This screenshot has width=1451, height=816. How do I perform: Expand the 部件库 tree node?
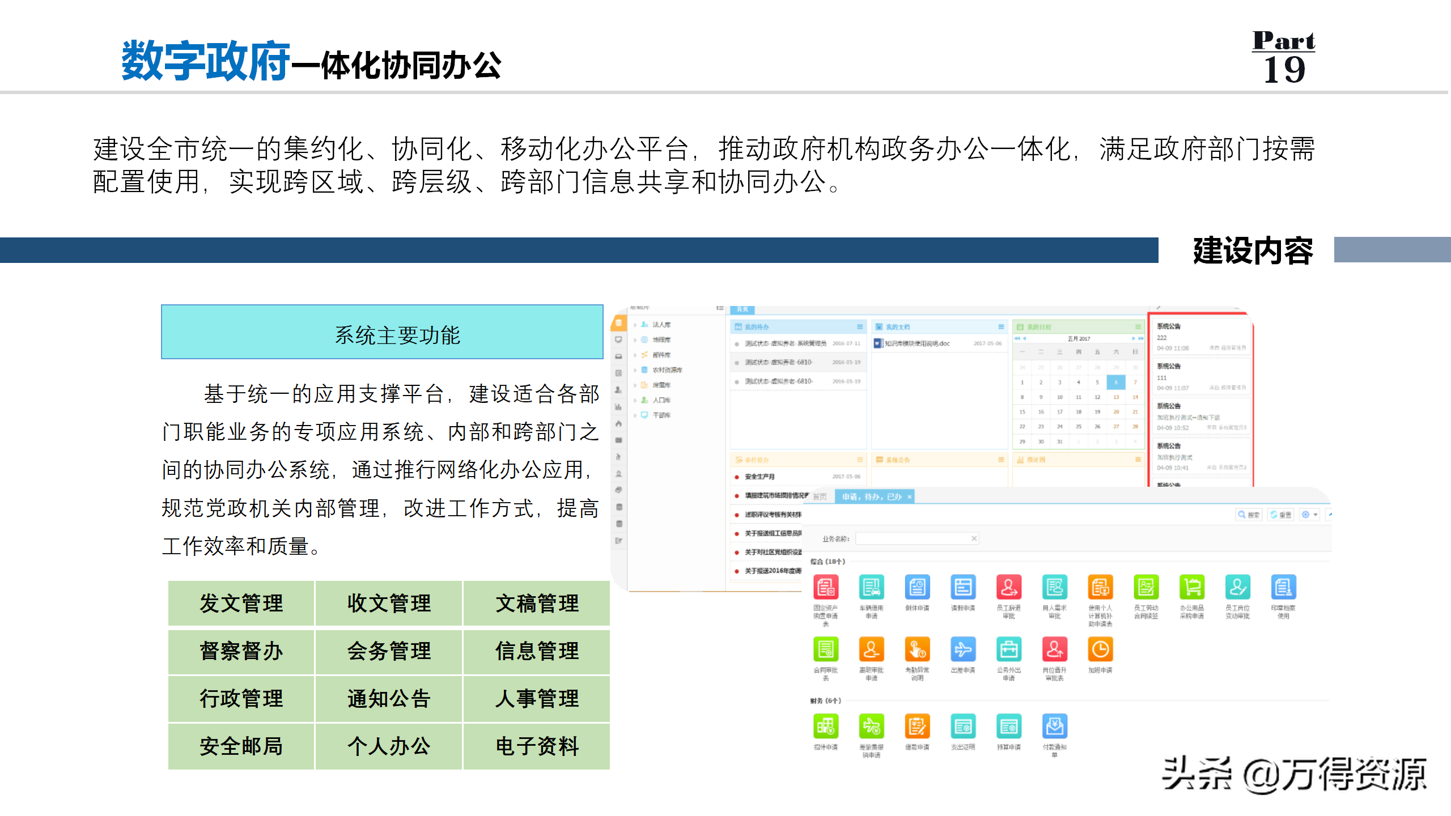[635, 355]
